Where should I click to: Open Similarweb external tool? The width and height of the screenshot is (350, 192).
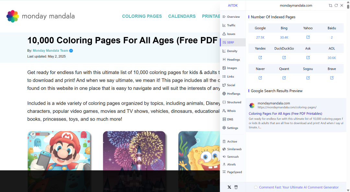tap(233, 149)
